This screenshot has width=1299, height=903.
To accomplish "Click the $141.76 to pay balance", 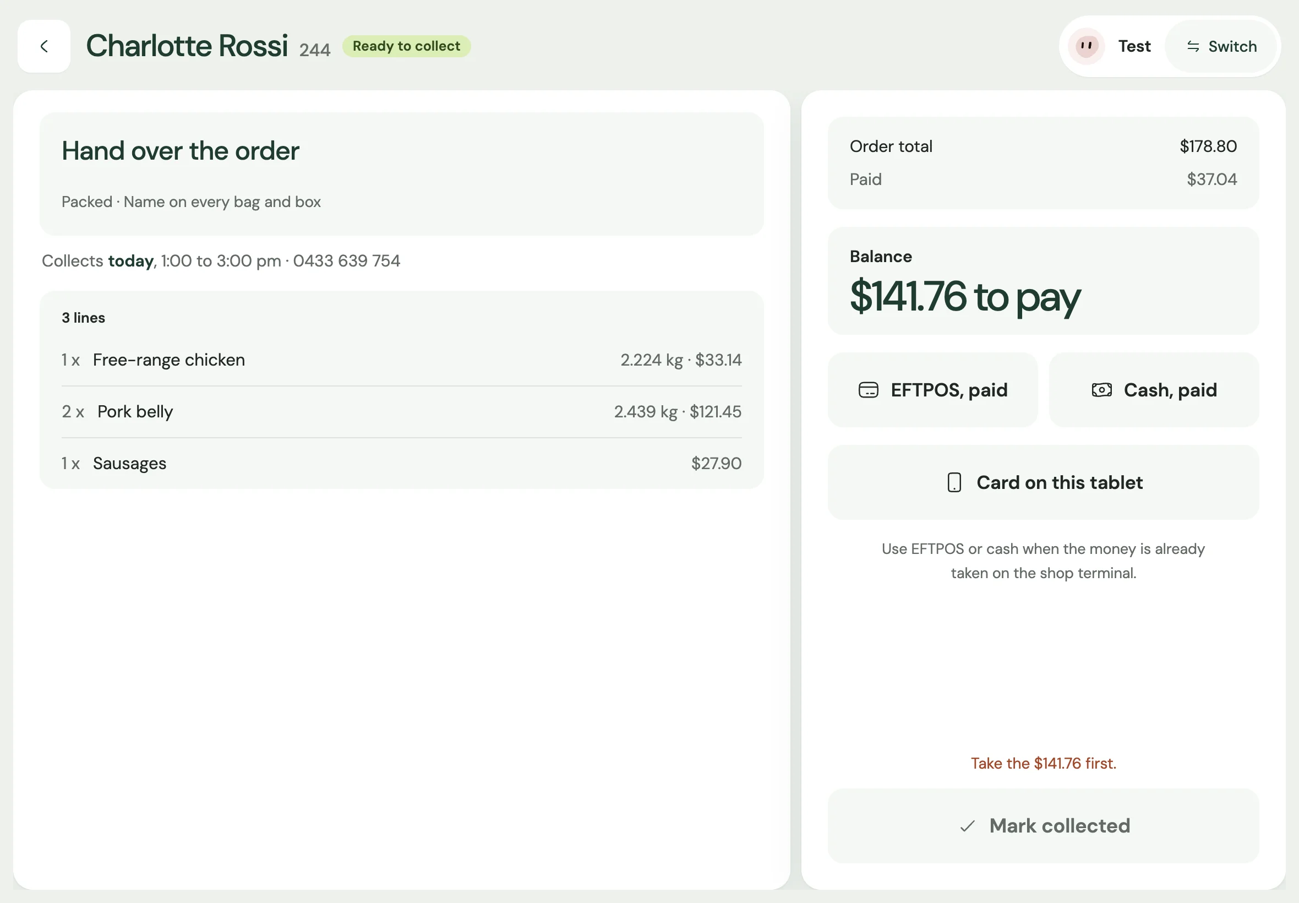I will click(965, 296).
